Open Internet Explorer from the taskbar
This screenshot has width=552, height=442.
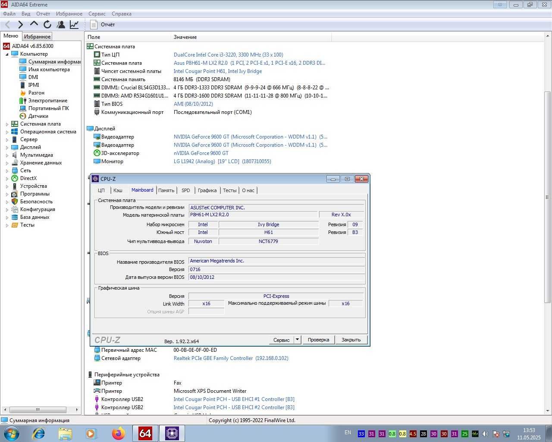[38, 433]
